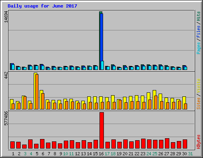Click day label 13 on the x-axis

83,154
